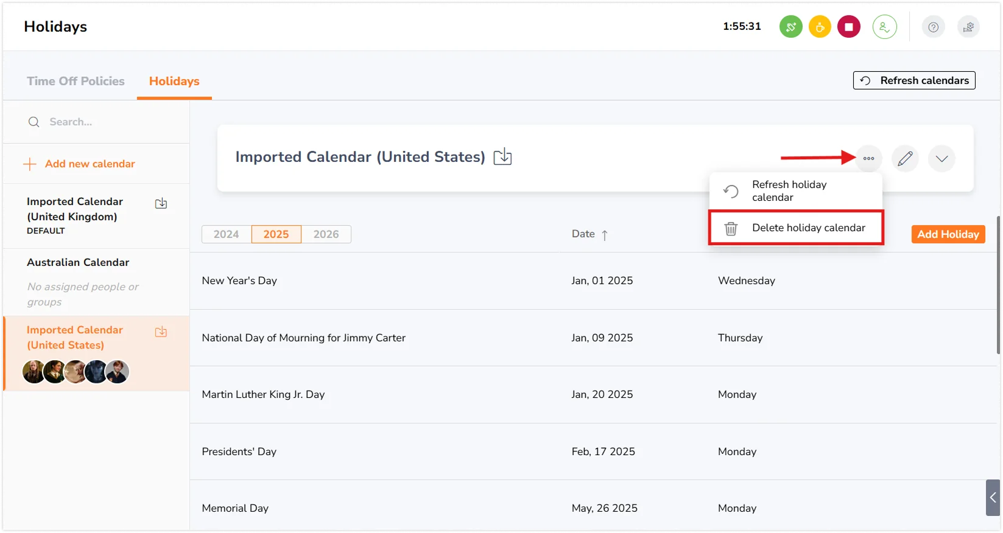The width and height of the screenshot is (1003, 533).
Task: Click the Refresh calendars button
Action: coord(914,80)
